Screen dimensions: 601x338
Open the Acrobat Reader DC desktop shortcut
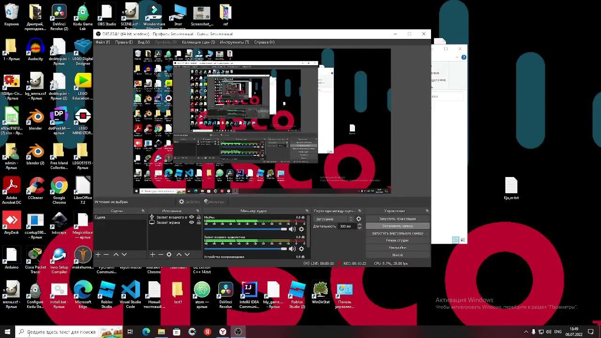click(x=11, y=190)
